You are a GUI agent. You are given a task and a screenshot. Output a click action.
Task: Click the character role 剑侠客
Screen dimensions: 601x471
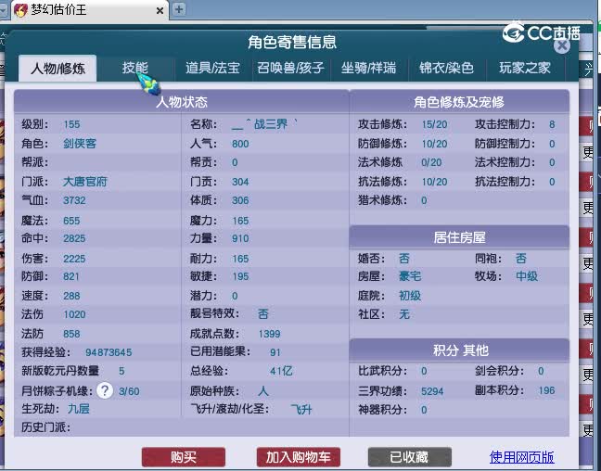(80, 144)
